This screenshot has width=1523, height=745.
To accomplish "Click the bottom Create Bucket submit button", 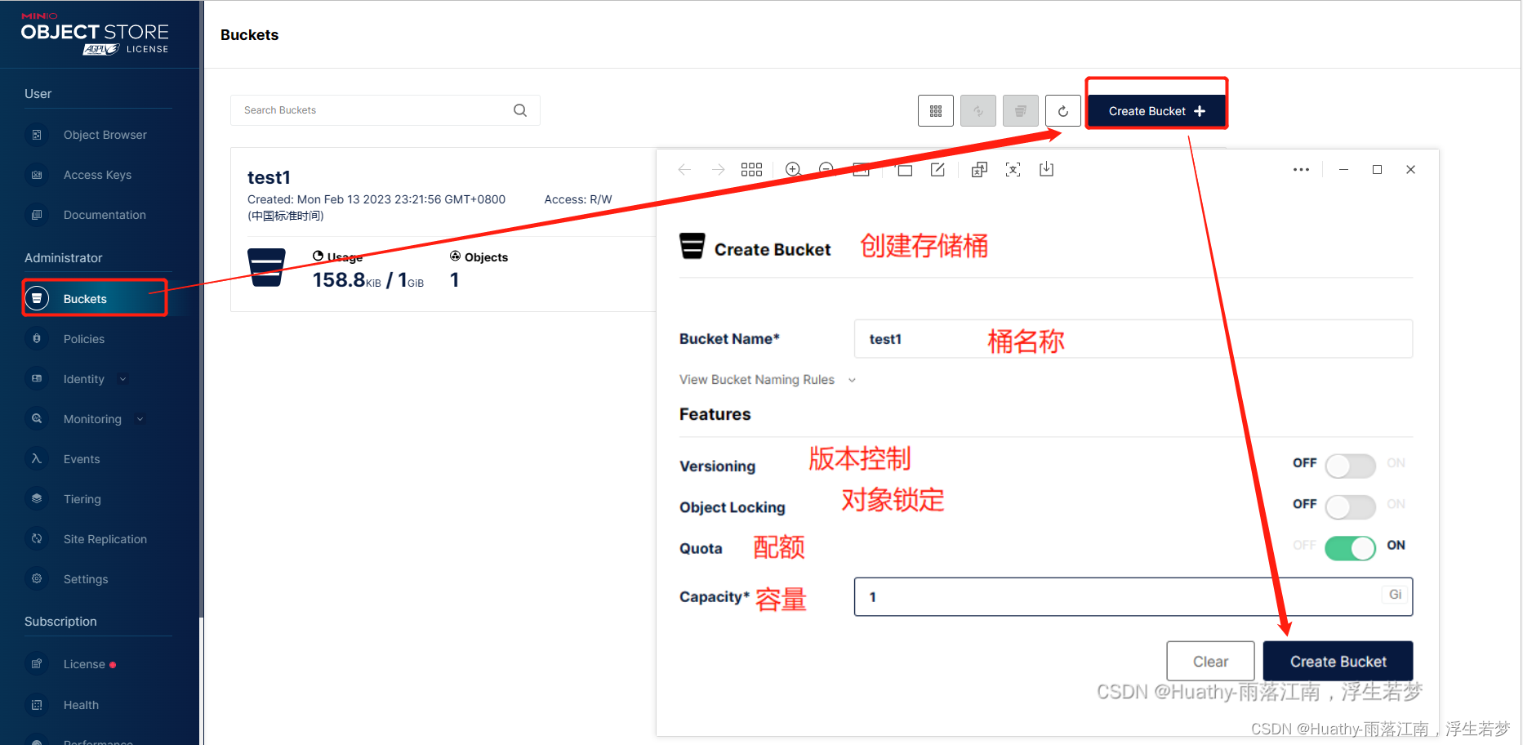I will tap(1338, 661).
